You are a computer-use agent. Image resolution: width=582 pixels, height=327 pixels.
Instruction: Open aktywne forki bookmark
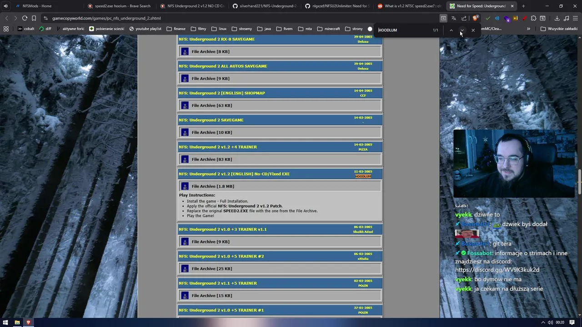click(70, 29)
